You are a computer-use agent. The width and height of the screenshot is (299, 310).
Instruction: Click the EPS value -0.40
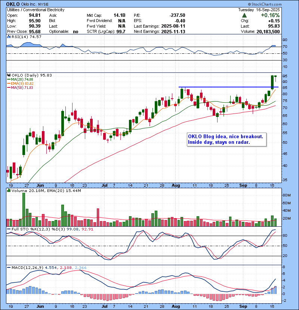click(x=180, y=21)
